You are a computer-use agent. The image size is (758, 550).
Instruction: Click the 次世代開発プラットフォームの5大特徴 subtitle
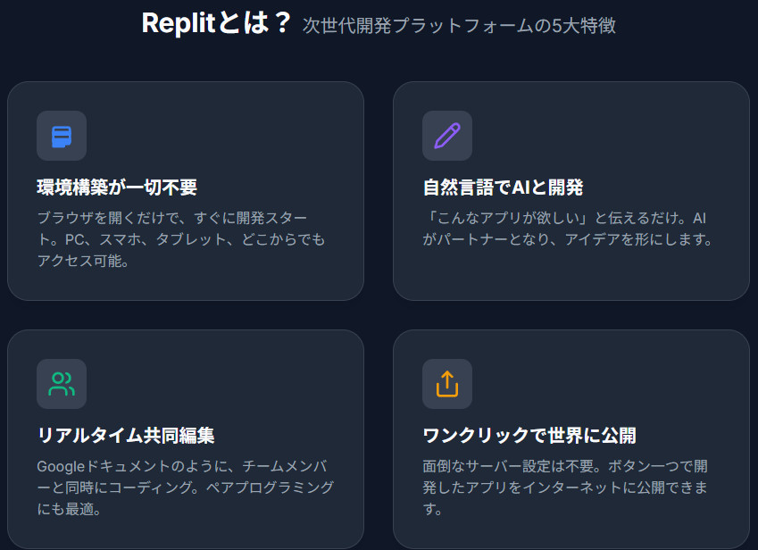coord(459,26)
